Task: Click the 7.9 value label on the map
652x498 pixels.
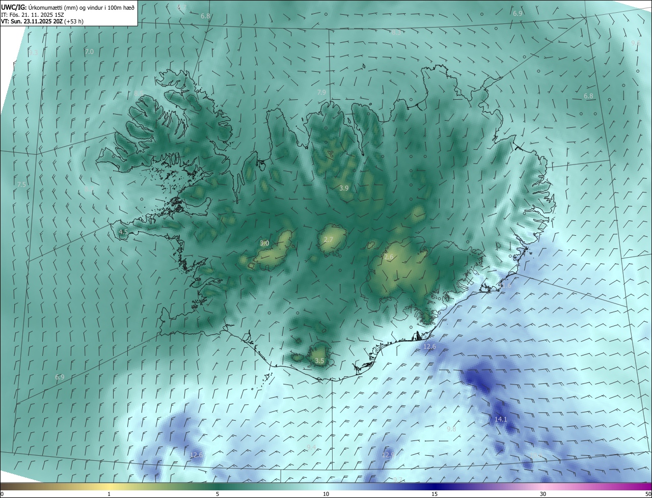Action: click(x=321, y=92)
